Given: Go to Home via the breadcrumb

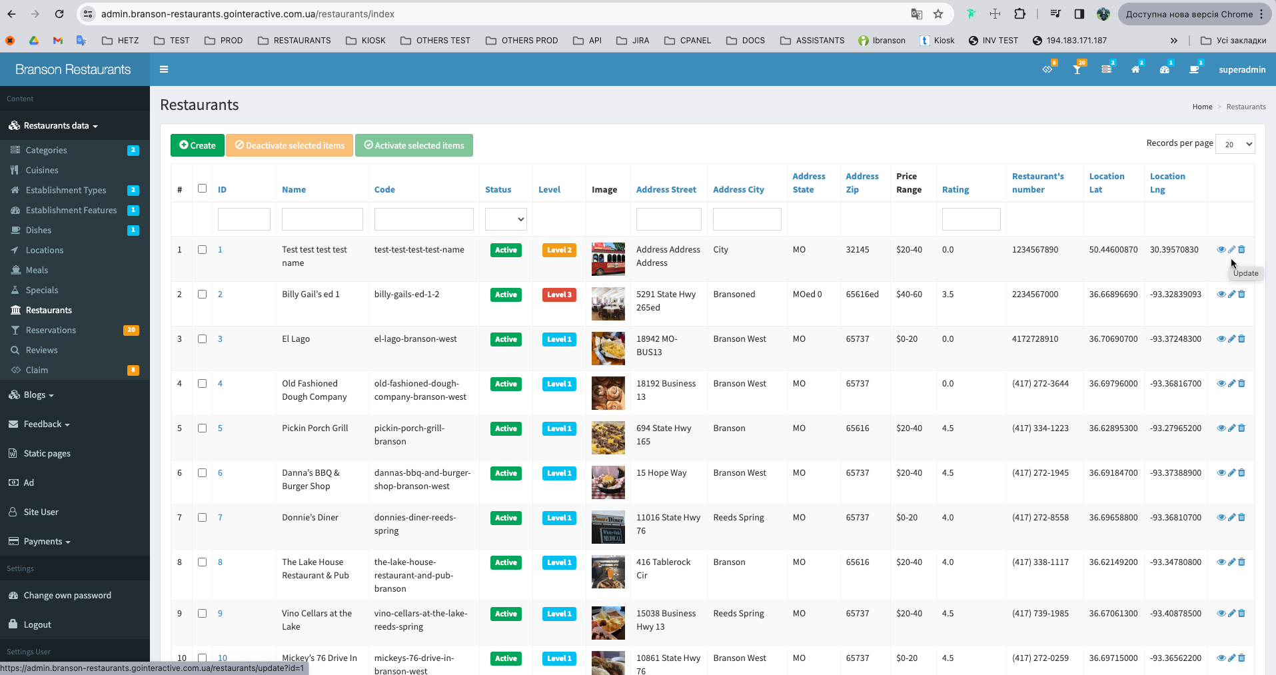Looking at the screenshot, I should point(1202,107).
